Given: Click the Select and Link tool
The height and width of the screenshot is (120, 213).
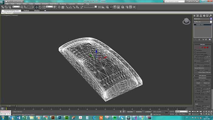Looking at the screenshot, I should coord(2,7).
